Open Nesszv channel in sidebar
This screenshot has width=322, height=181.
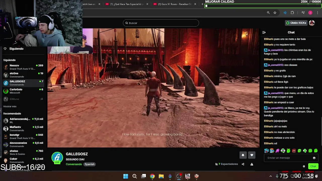click(x=23, y=67)
